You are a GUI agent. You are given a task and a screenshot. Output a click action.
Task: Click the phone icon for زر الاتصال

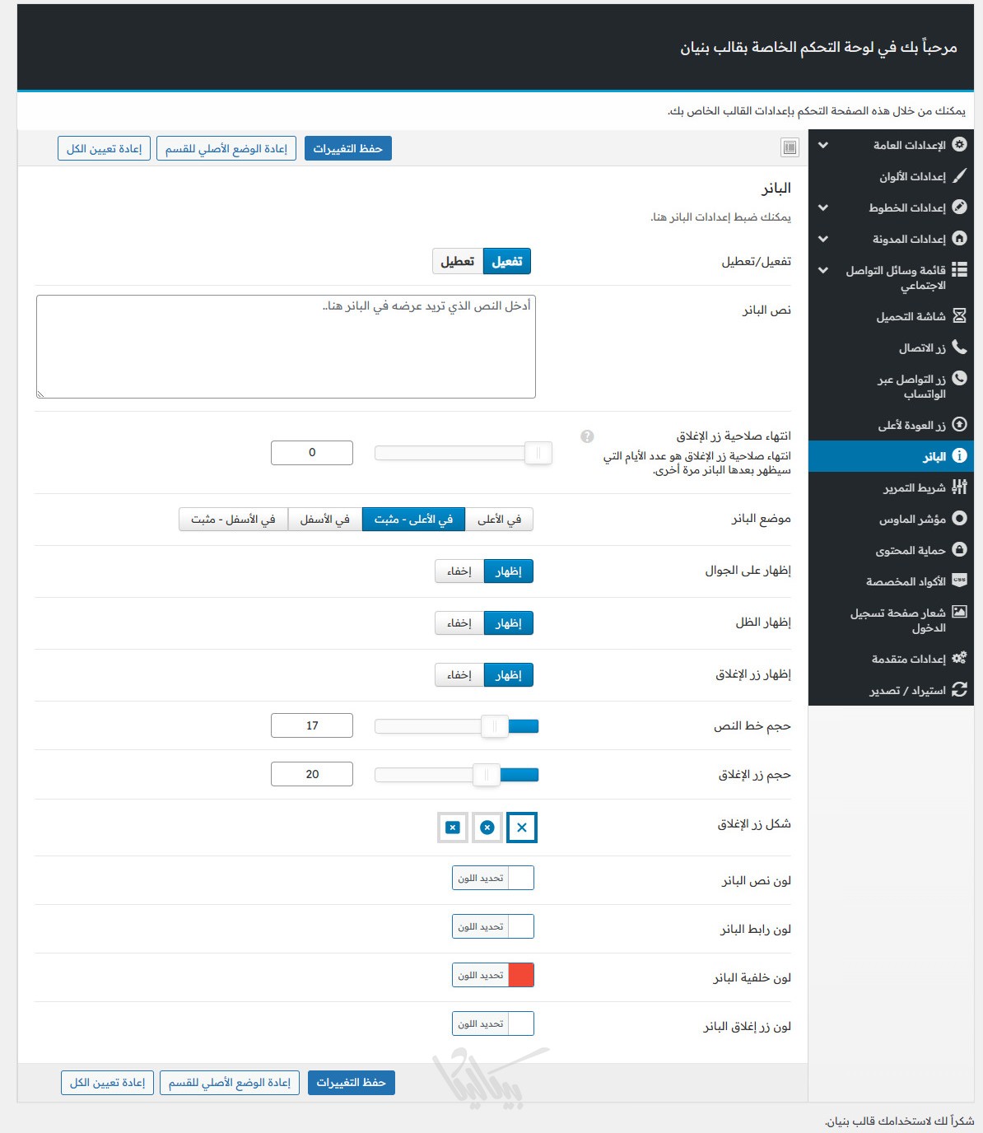959,347
